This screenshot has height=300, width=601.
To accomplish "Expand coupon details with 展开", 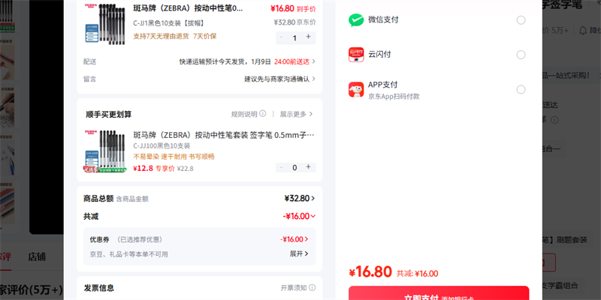I will coord(299,254).
